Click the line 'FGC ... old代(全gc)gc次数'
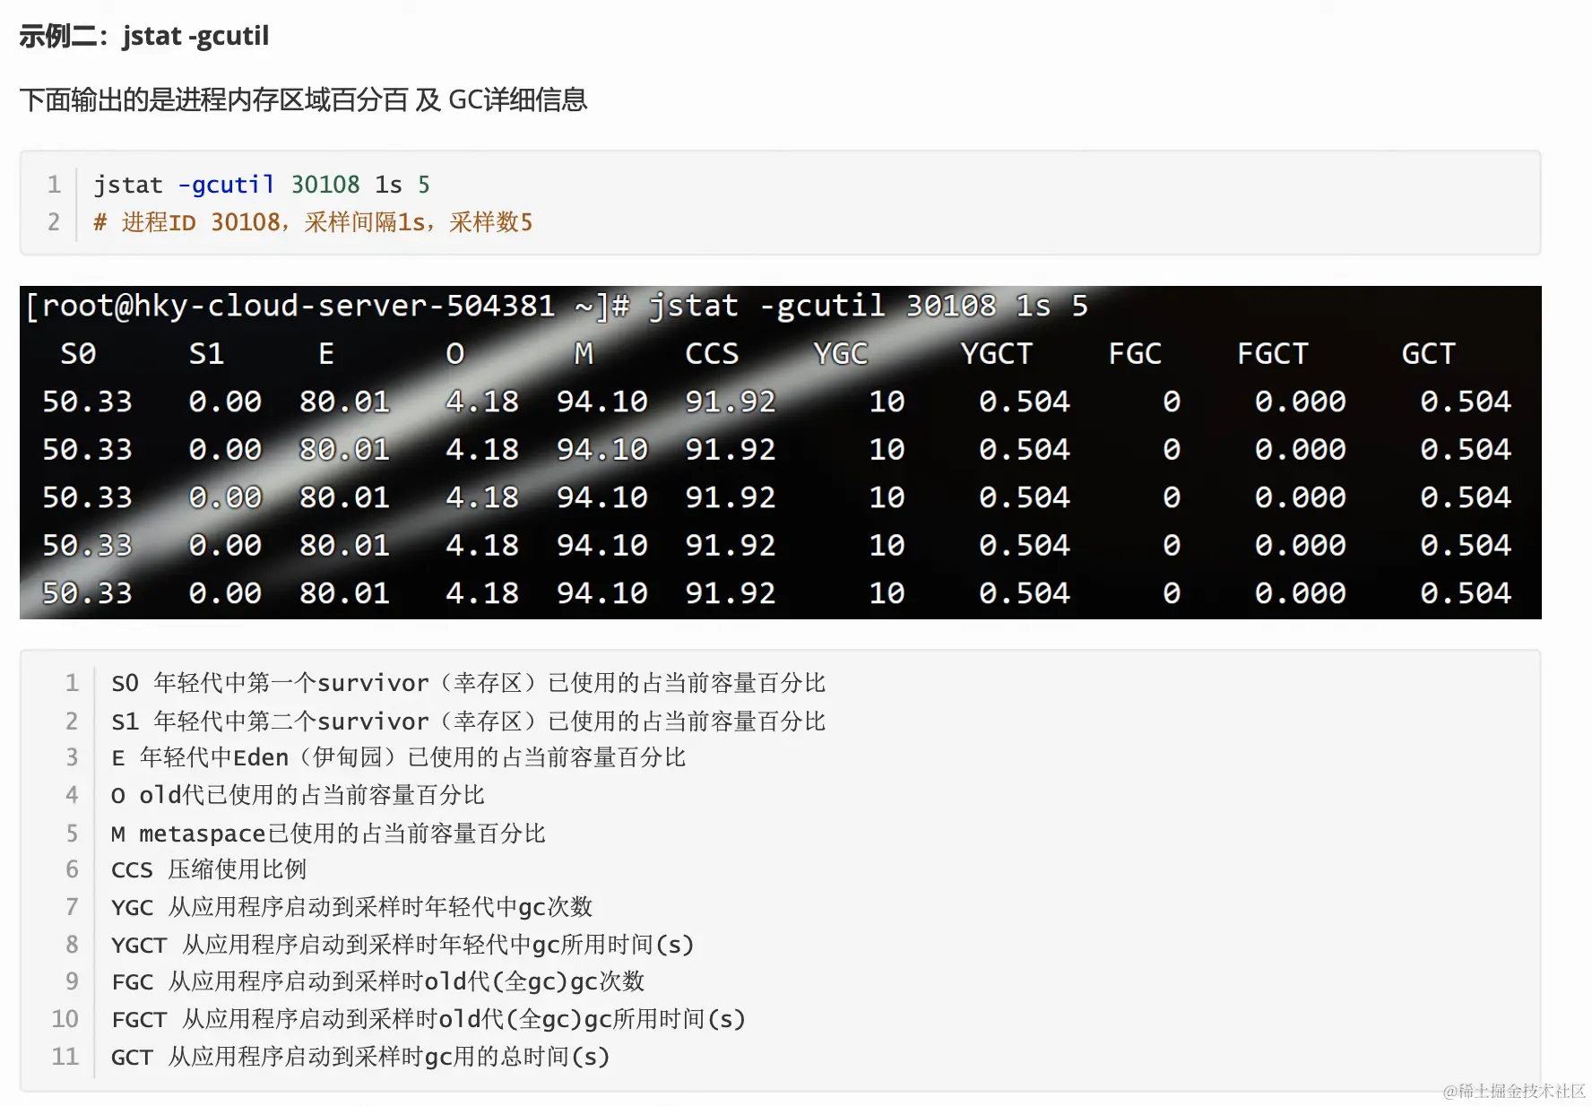Viewport: 1592px width, 1106px height. click(378, 982)
